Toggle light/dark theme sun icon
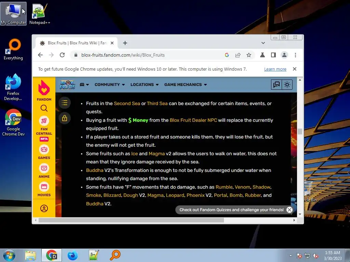This screenshot has height=262, width=350. point(287,85)
